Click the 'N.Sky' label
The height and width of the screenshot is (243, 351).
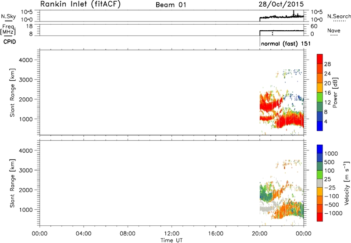click(x=8, y=16)
